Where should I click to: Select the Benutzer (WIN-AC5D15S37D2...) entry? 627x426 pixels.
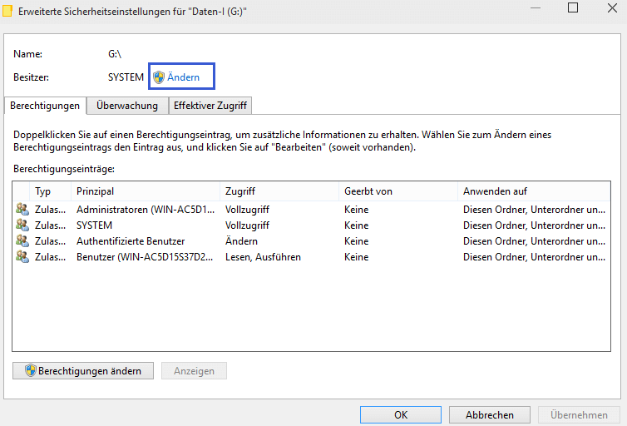click(145, 257)
